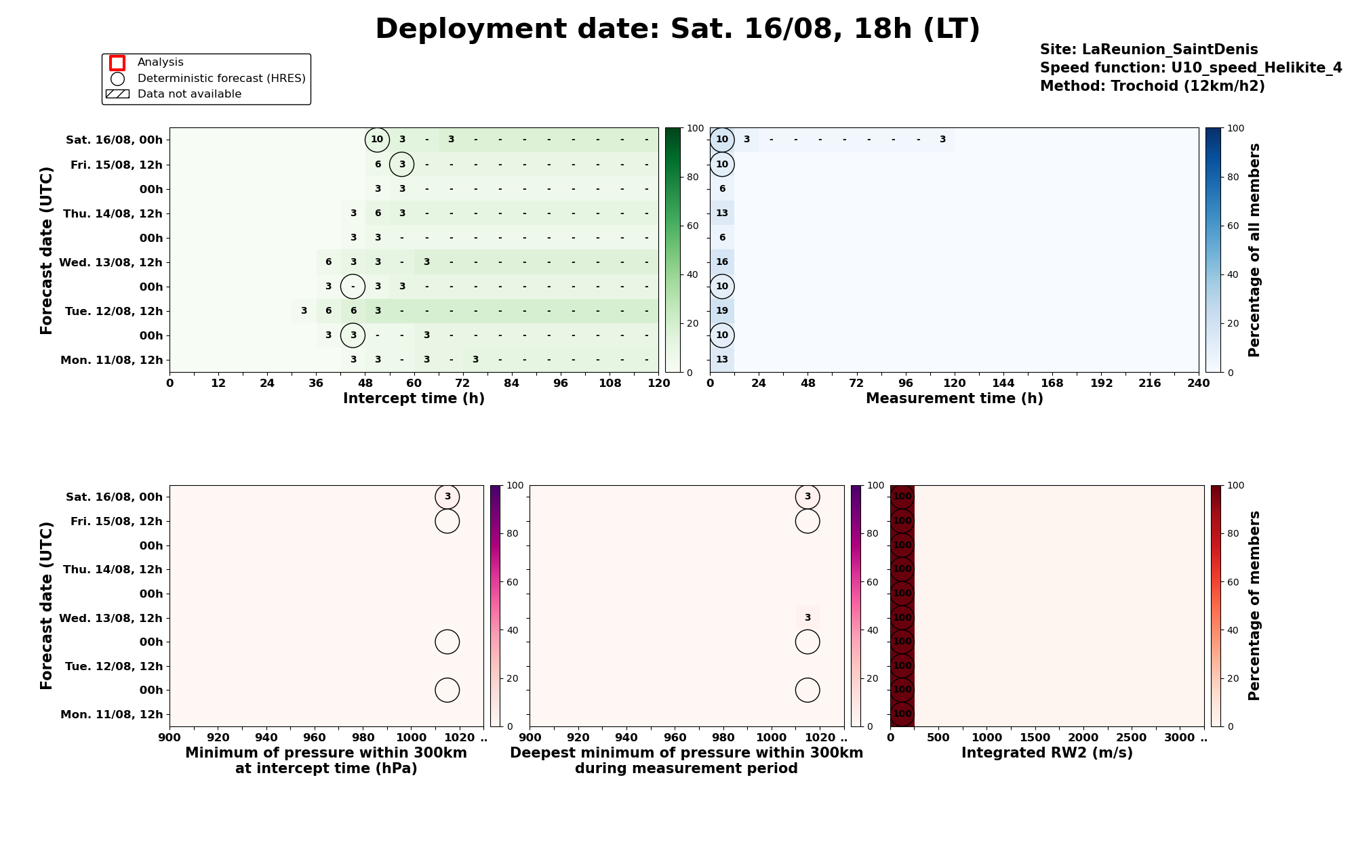Screen dimensions: 1356x847
Task: Click the green Intercept time colorbar
Action: 673,249
